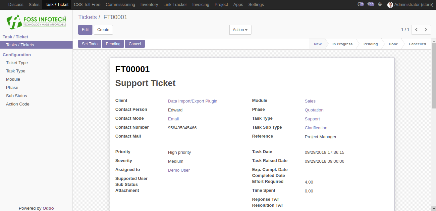Open the conversations chat icon with badge 10
Image resolution: width=436 pixels, height=211 pixels.
[x=371, y=4]
